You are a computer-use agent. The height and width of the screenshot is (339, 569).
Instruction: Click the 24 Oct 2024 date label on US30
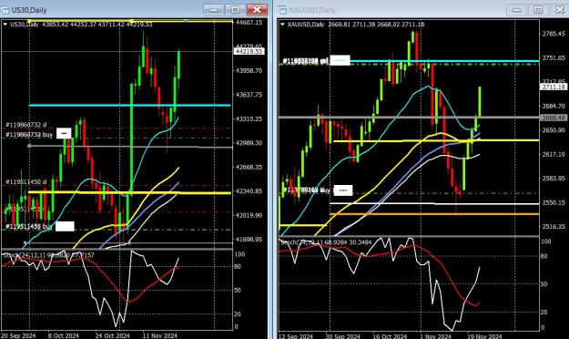[112, 335]
